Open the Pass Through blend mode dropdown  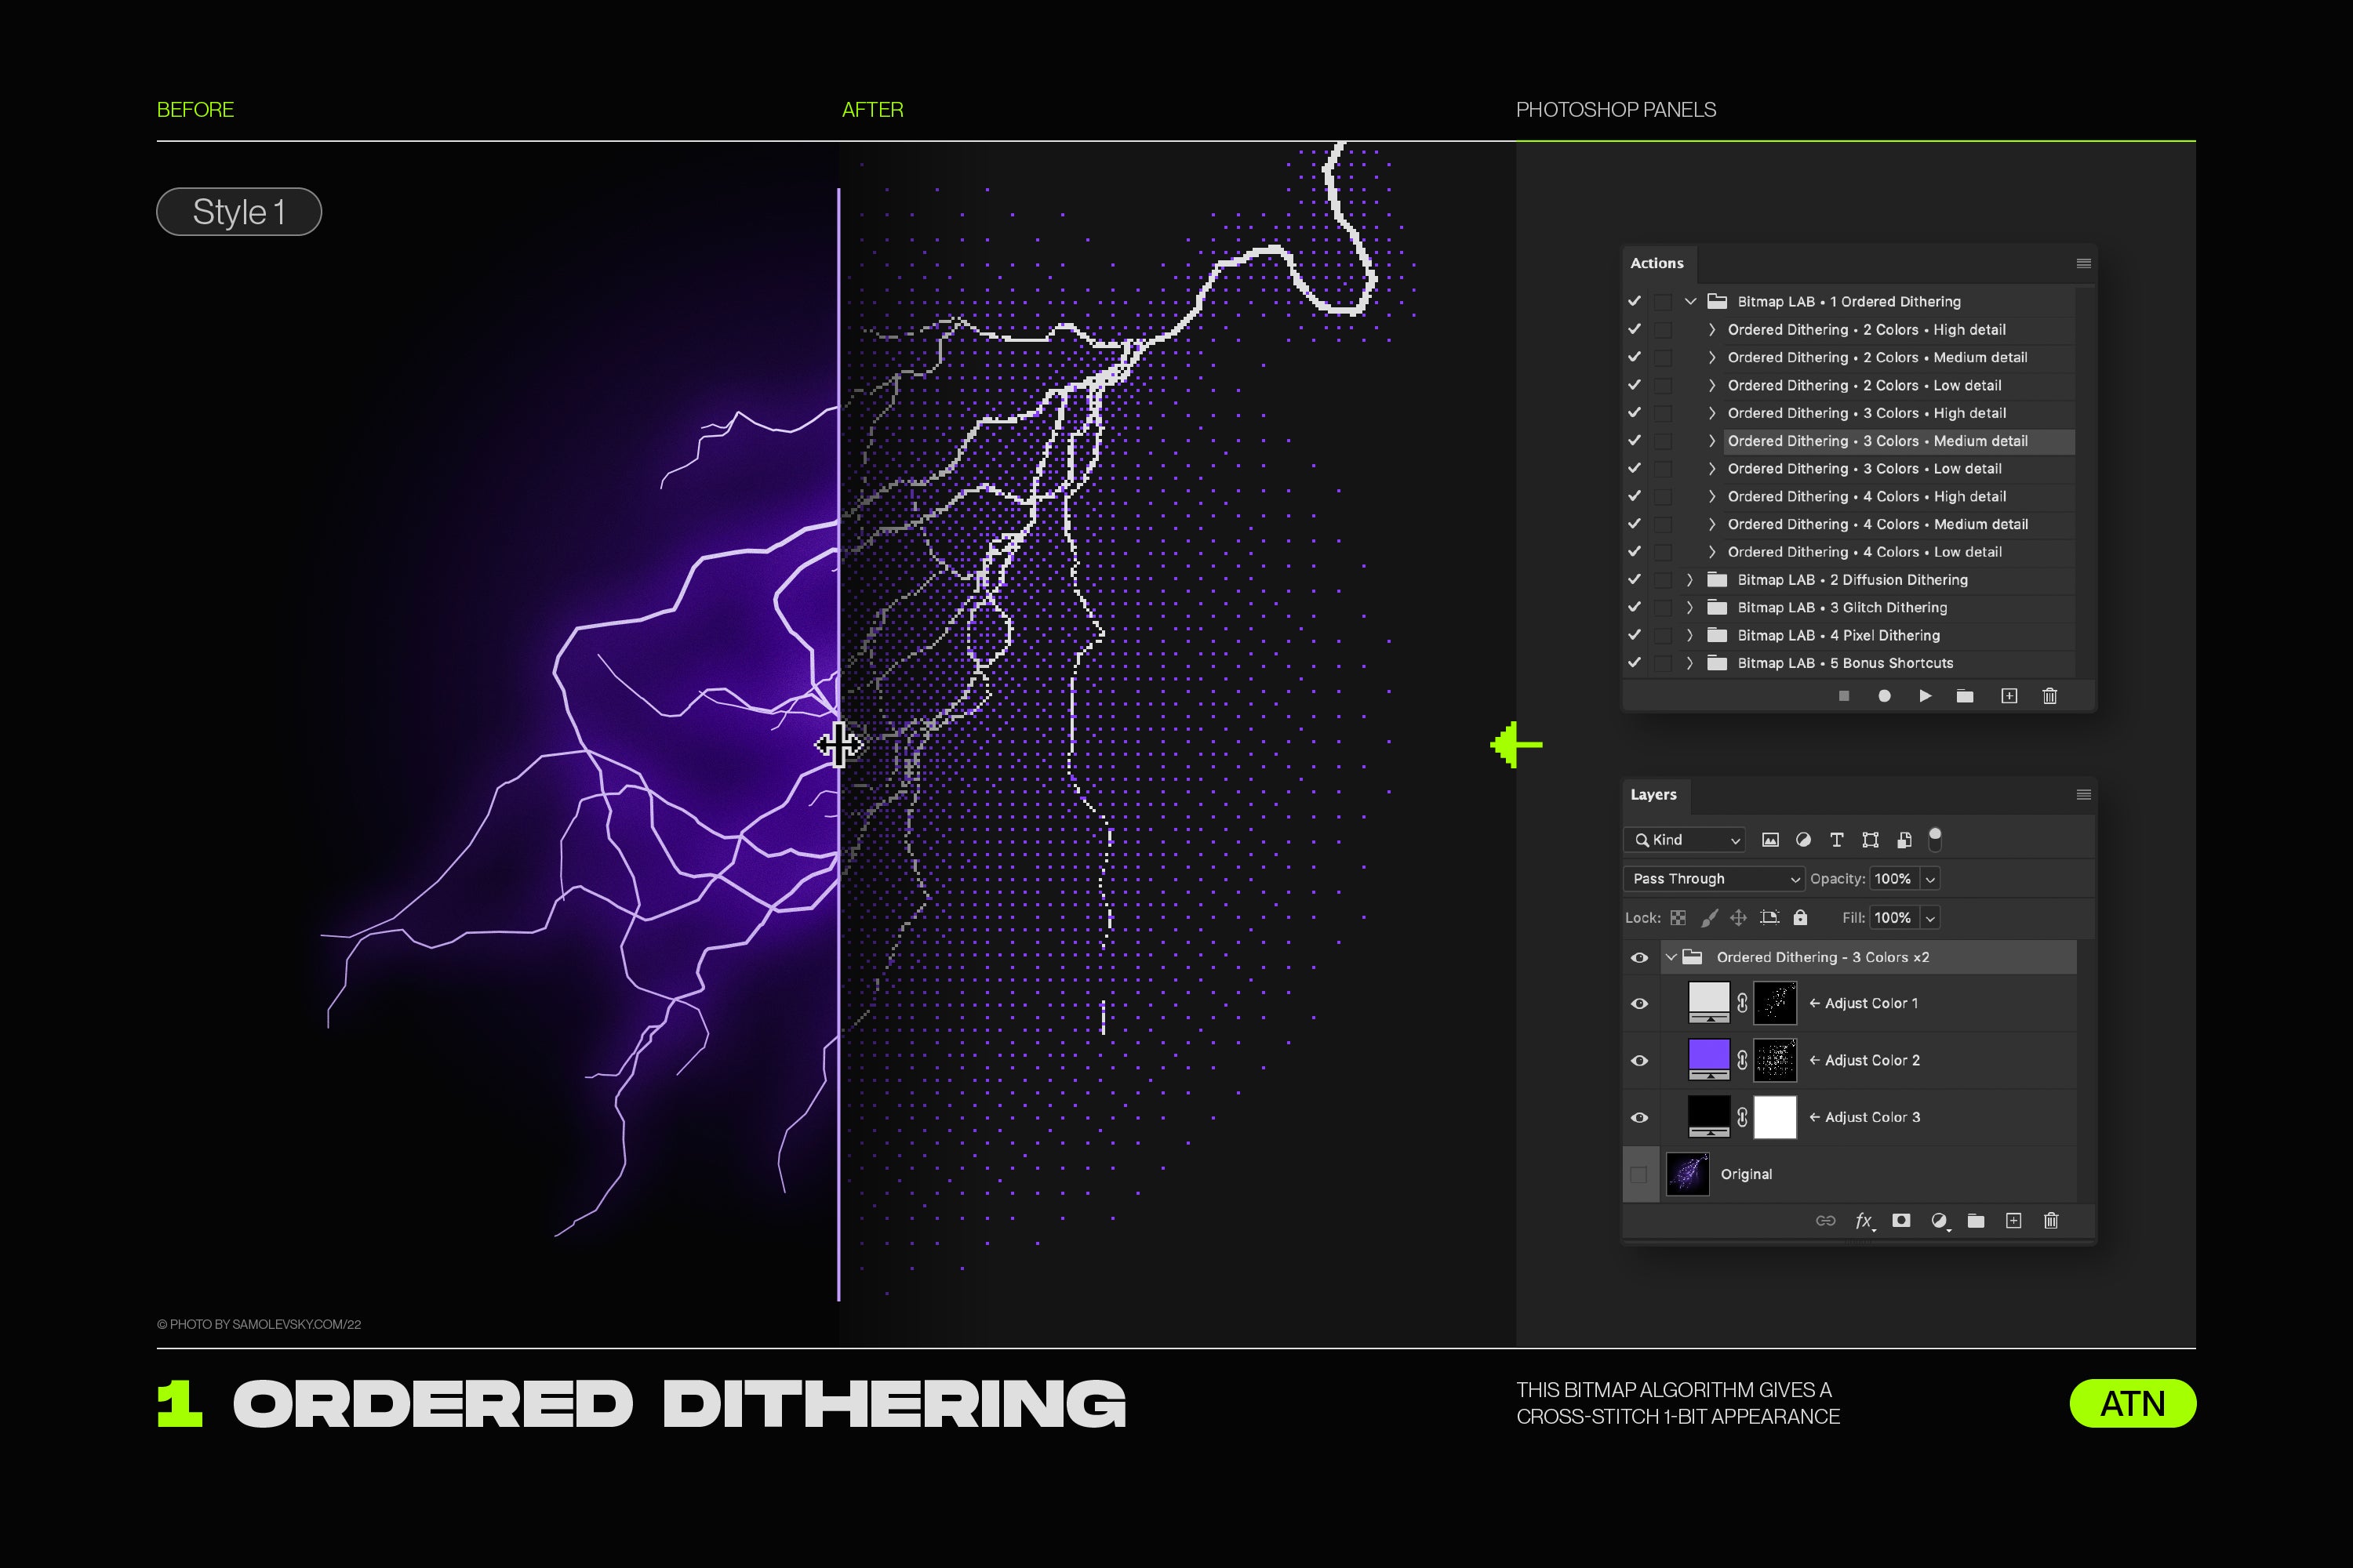1713,878
